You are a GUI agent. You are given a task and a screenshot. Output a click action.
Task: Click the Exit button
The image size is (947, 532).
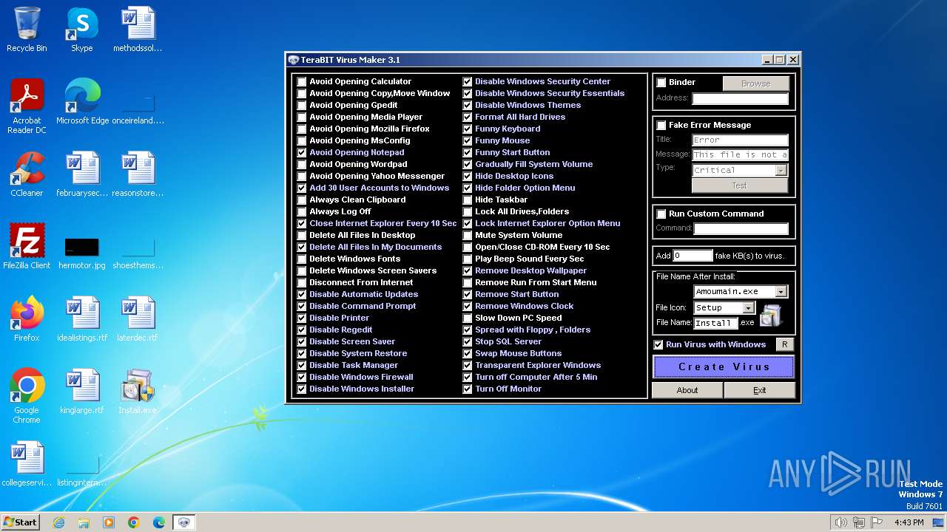(759, 390)
